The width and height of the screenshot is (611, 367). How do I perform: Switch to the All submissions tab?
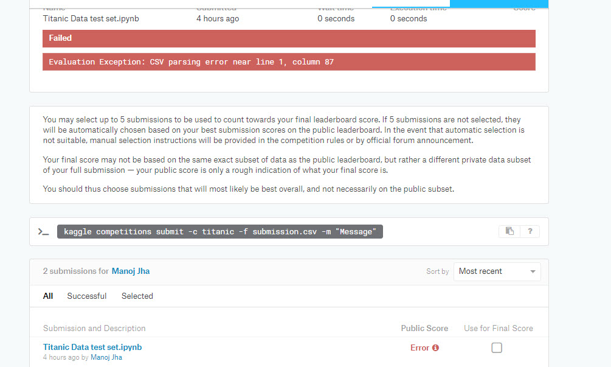coord(48,296)
